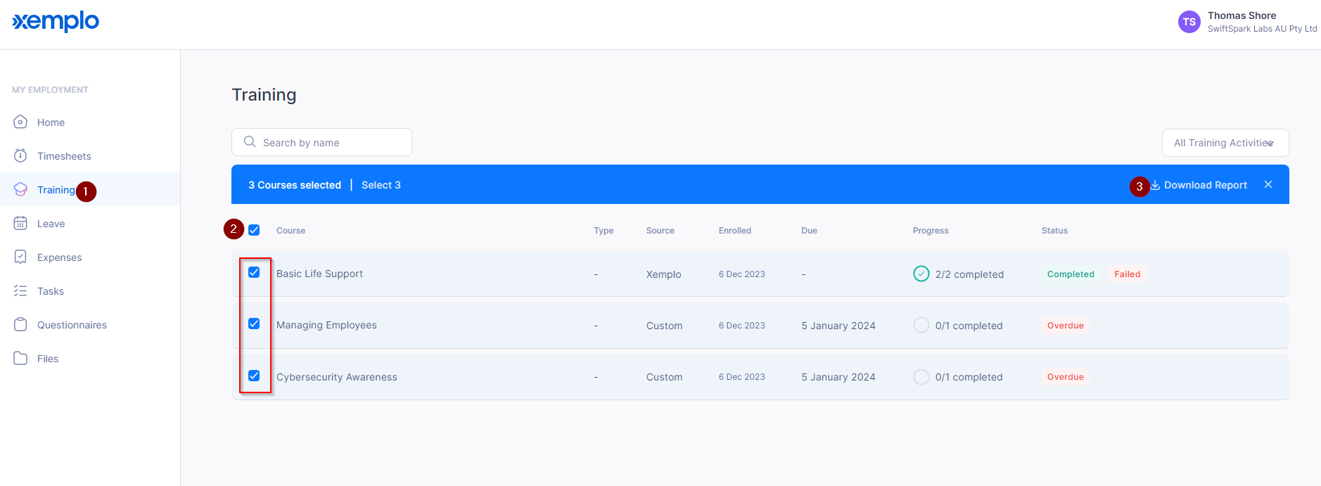The height and width of the screenshot is (486, 1321).
Task: Click the Xemplo logo
Action: coord(56,22)
